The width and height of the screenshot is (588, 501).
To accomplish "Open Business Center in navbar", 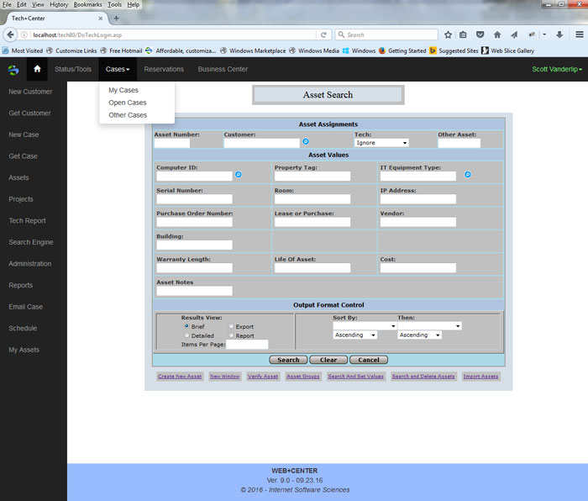I will [x=223, y=69].
